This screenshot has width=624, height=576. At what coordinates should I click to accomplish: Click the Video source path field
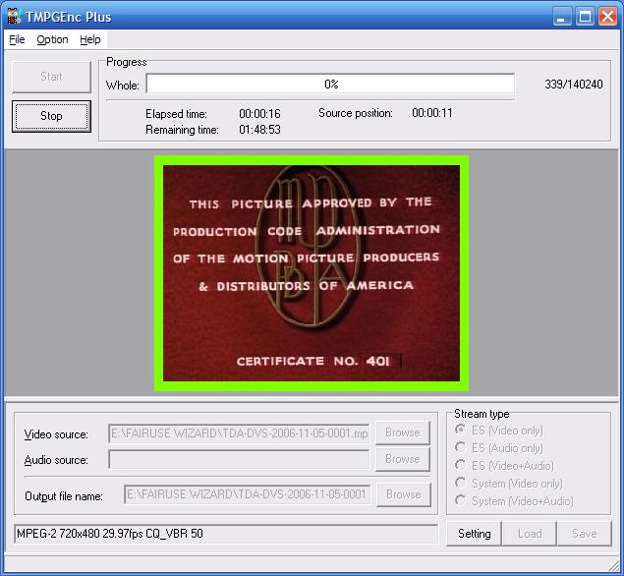tap(239, 433)
